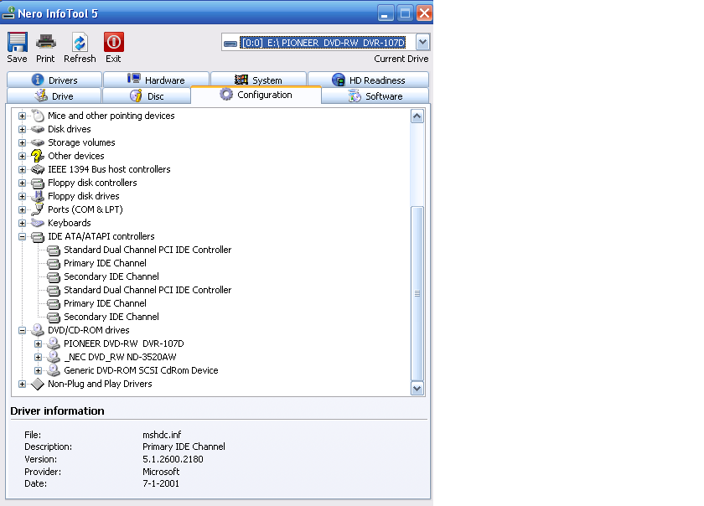Click the Print printer icon

tap(45, 42)
